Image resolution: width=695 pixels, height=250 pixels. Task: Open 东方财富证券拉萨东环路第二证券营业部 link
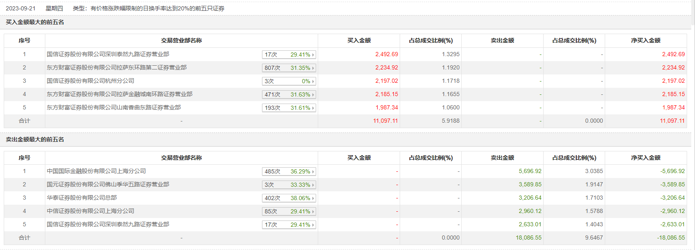[x=116, y=67]
